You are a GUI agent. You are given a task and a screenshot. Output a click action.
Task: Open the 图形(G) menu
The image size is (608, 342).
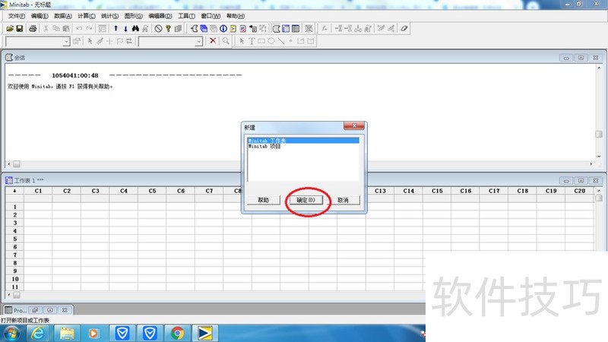tap(134, 16)
